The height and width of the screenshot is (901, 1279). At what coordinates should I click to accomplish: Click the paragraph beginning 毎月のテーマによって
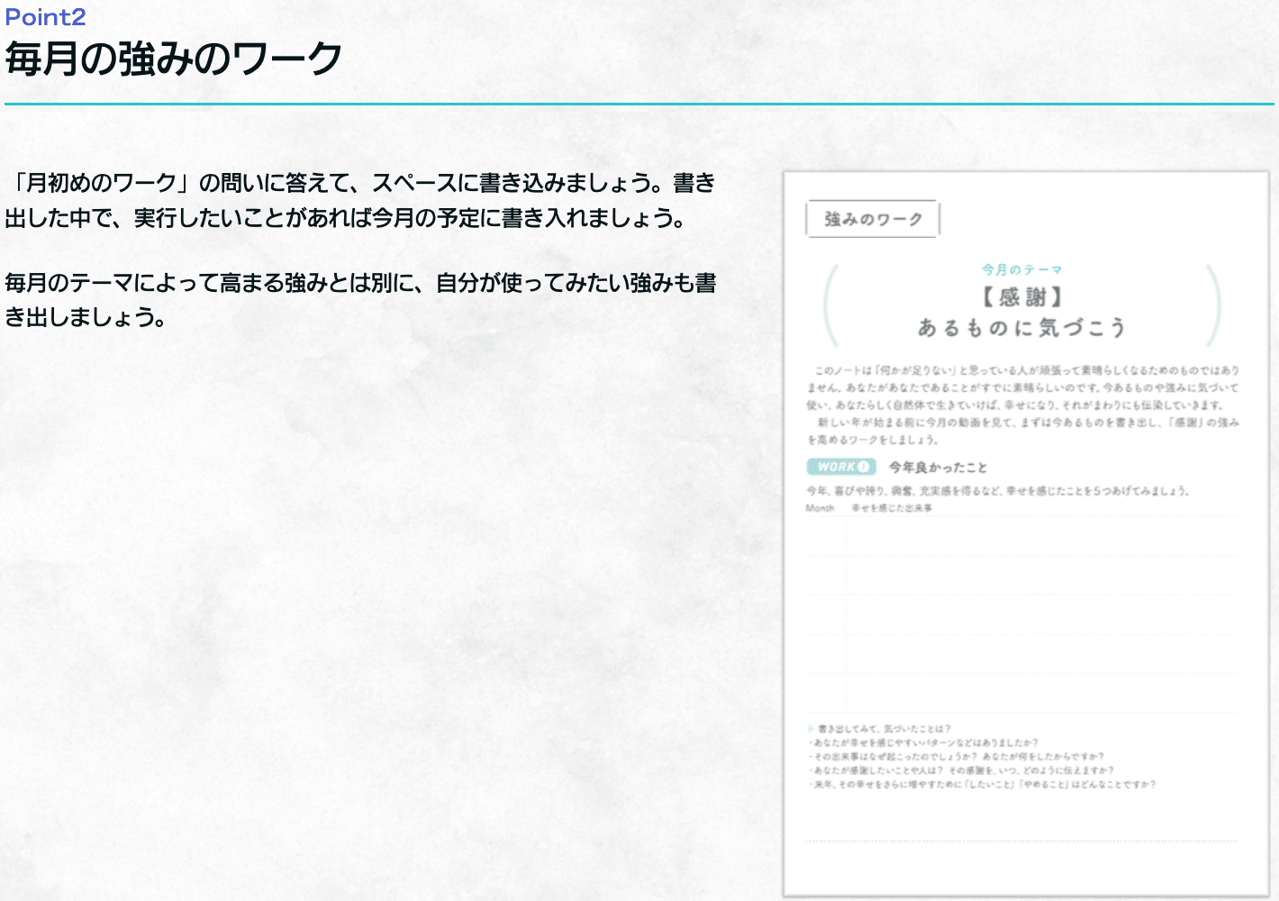coord(360,300)
